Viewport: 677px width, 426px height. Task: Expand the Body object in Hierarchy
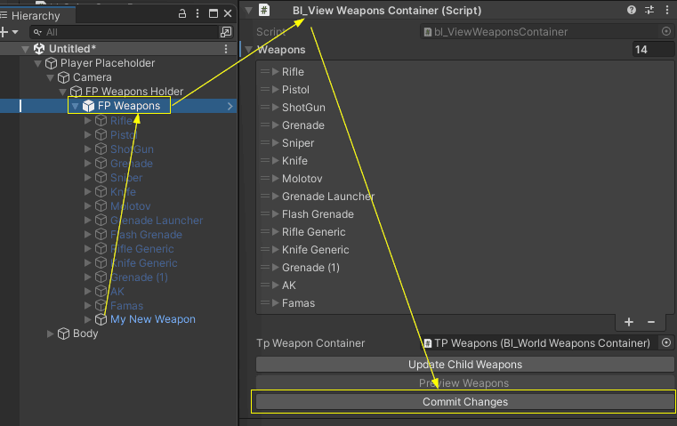point(51,334)
